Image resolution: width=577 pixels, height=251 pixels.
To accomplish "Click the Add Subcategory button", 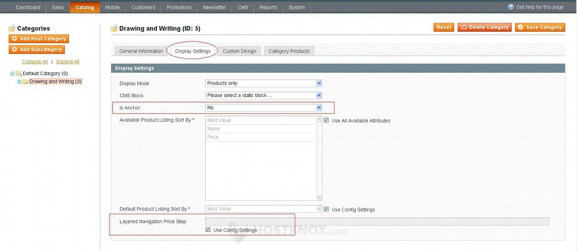I will pos(37,50).
